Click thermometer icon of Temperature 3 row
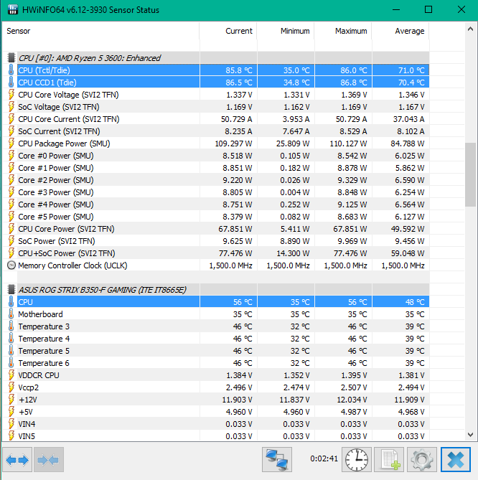 coord(11,326)
